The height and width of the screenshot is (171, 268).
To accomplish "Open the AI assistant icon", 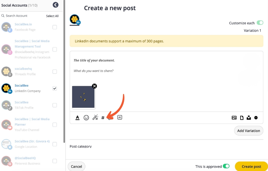I will coord(120,117).
